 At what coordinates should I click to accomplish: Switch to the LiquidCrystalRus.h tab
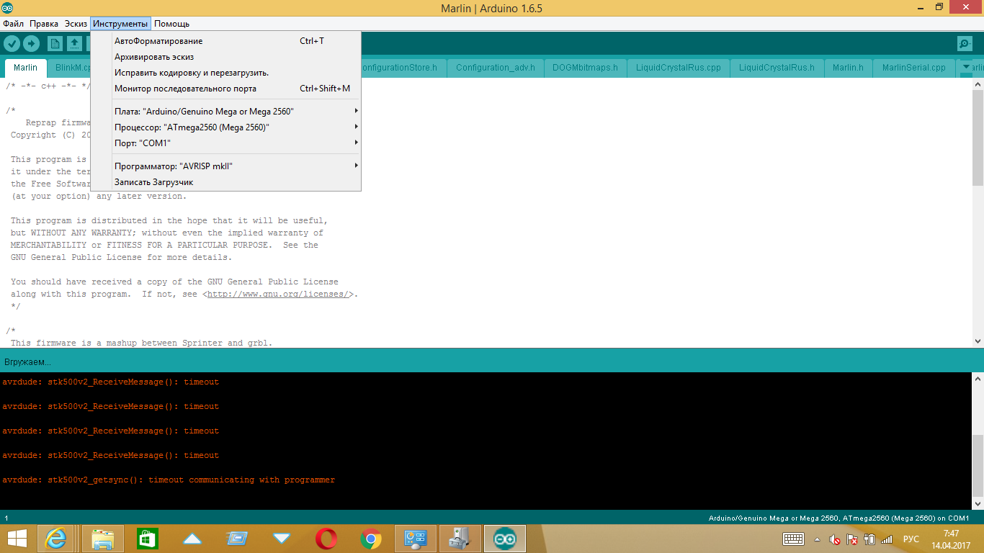[x=777, y=68]
